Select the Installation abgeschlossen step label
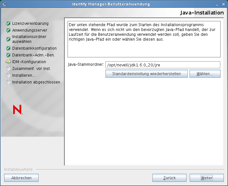This screenshot has height=186, width=228. tap(36, 82)
